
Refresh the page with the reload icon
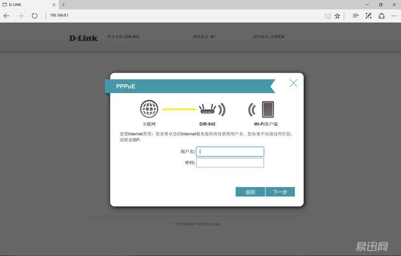coord(34,16)
